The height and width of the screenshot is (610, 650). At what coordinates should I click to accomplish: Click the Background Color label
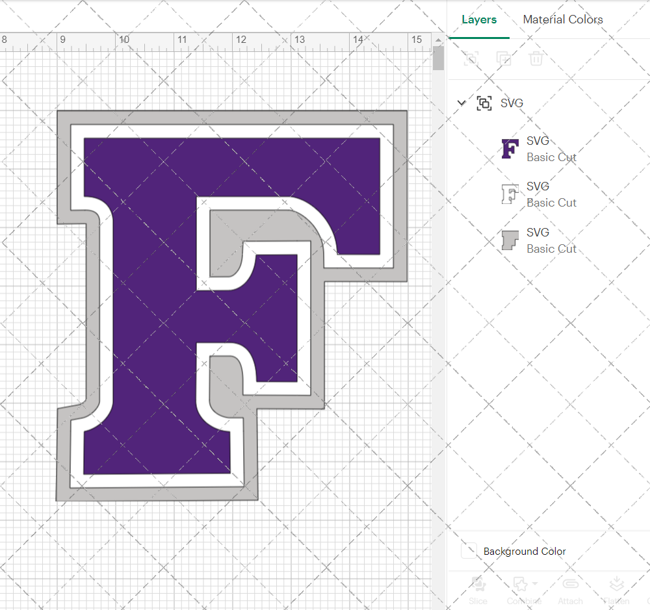525,552
